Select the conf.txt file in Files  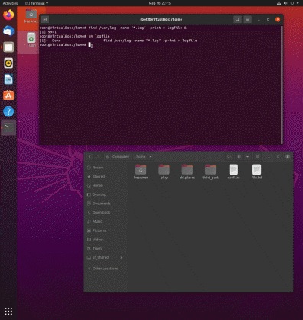coord(233,171)
